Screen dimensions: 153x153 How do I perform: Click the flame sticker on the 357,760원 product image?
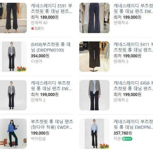tap(104, 146)
